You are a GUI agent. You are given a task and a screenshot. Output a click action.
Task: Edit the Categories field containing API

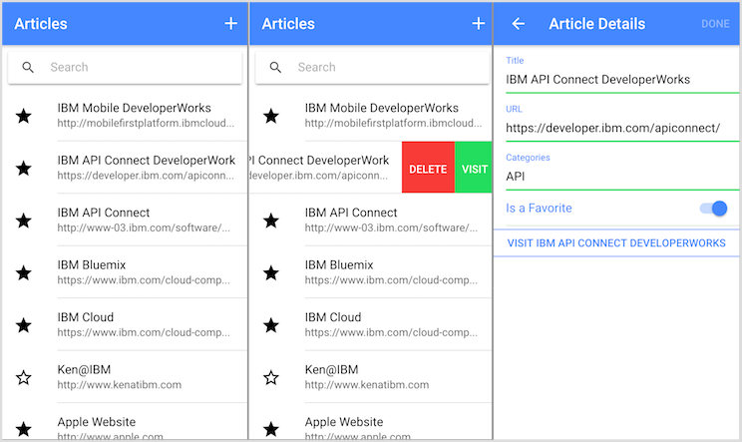click(x=621, y=177)
